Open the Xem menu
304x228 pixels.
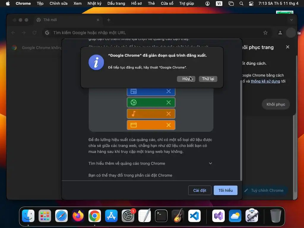tap(77, 4)
